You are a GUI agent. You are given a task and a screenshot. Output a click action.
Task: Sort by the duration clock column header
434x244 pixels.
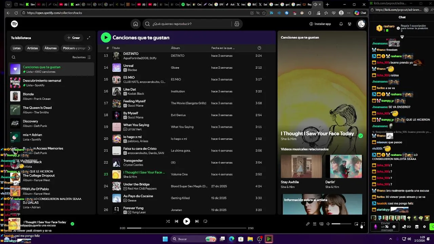[x=259, y=48]
